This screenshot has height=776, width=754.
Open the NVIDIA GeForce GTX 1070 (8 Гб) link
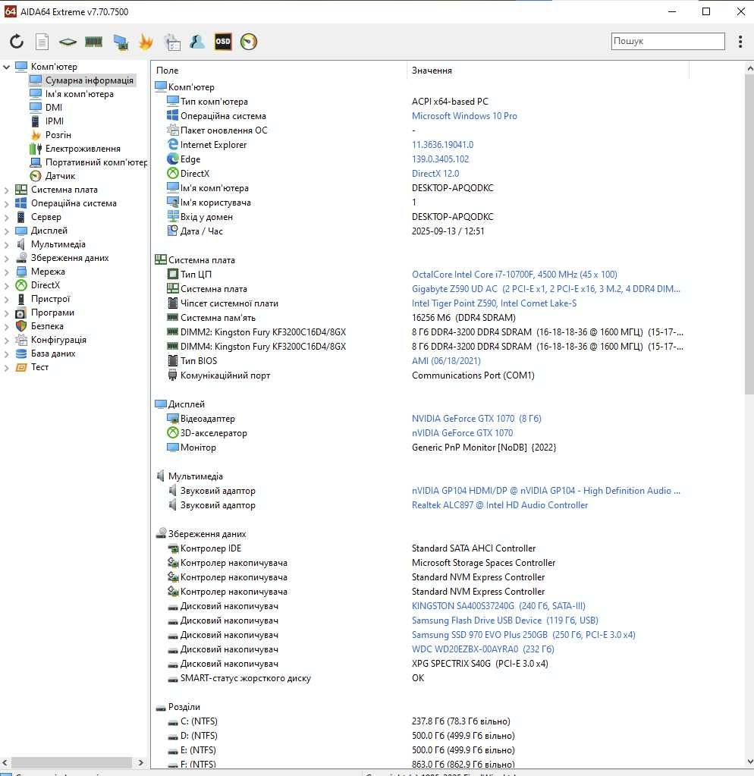(476, 419)
